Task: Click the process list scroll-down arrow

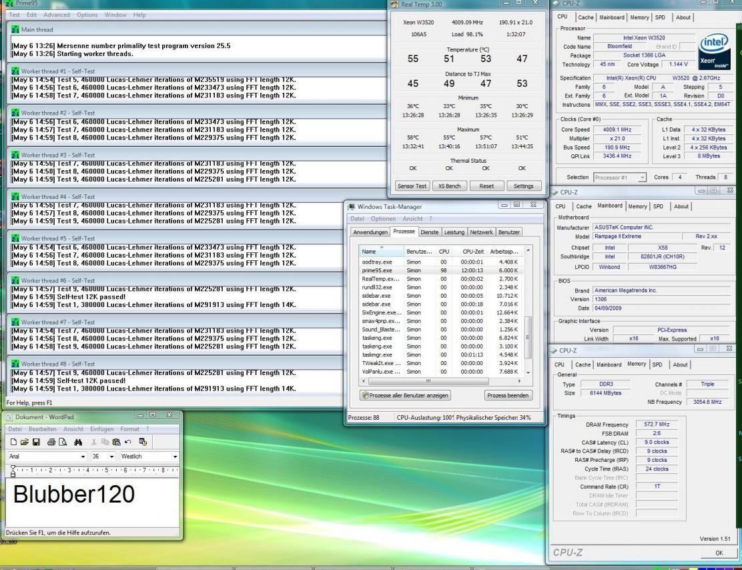Action: (x=528, y=372)
